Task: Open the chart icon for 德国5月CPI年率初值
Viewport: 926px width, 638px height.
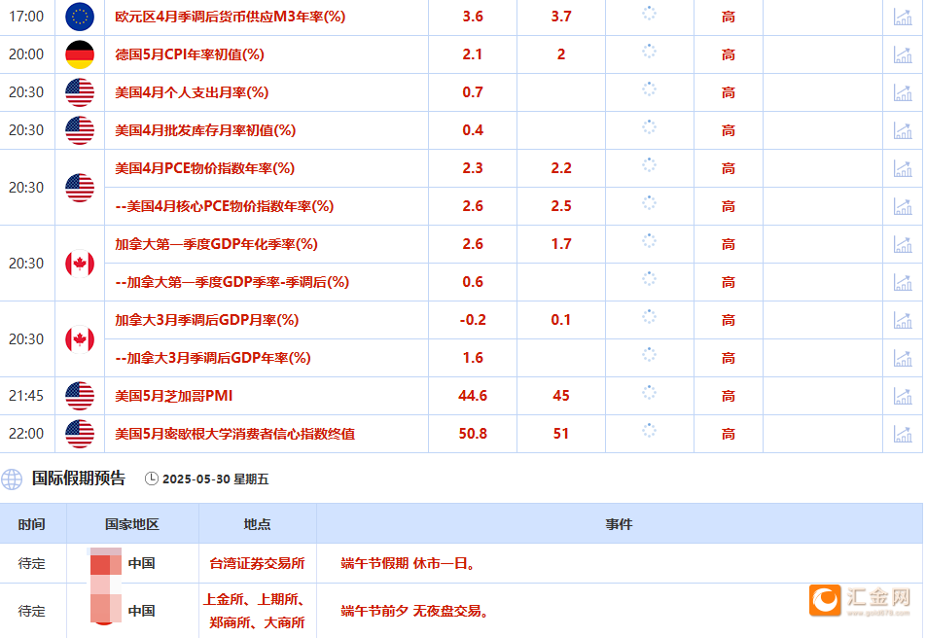Action: pos(904,54)
